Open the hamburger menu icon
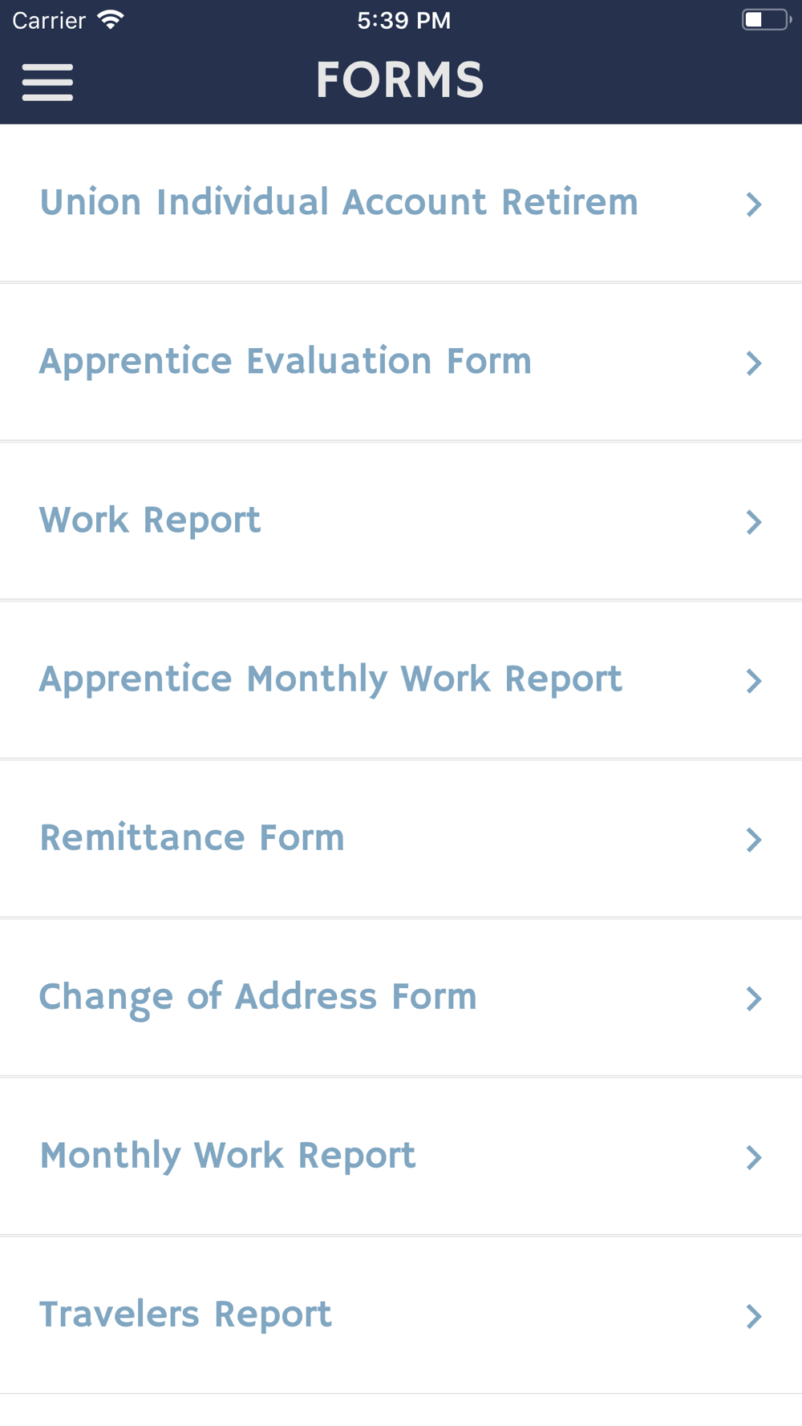This screenshot has height=1426, width=802. pos(47,83)
